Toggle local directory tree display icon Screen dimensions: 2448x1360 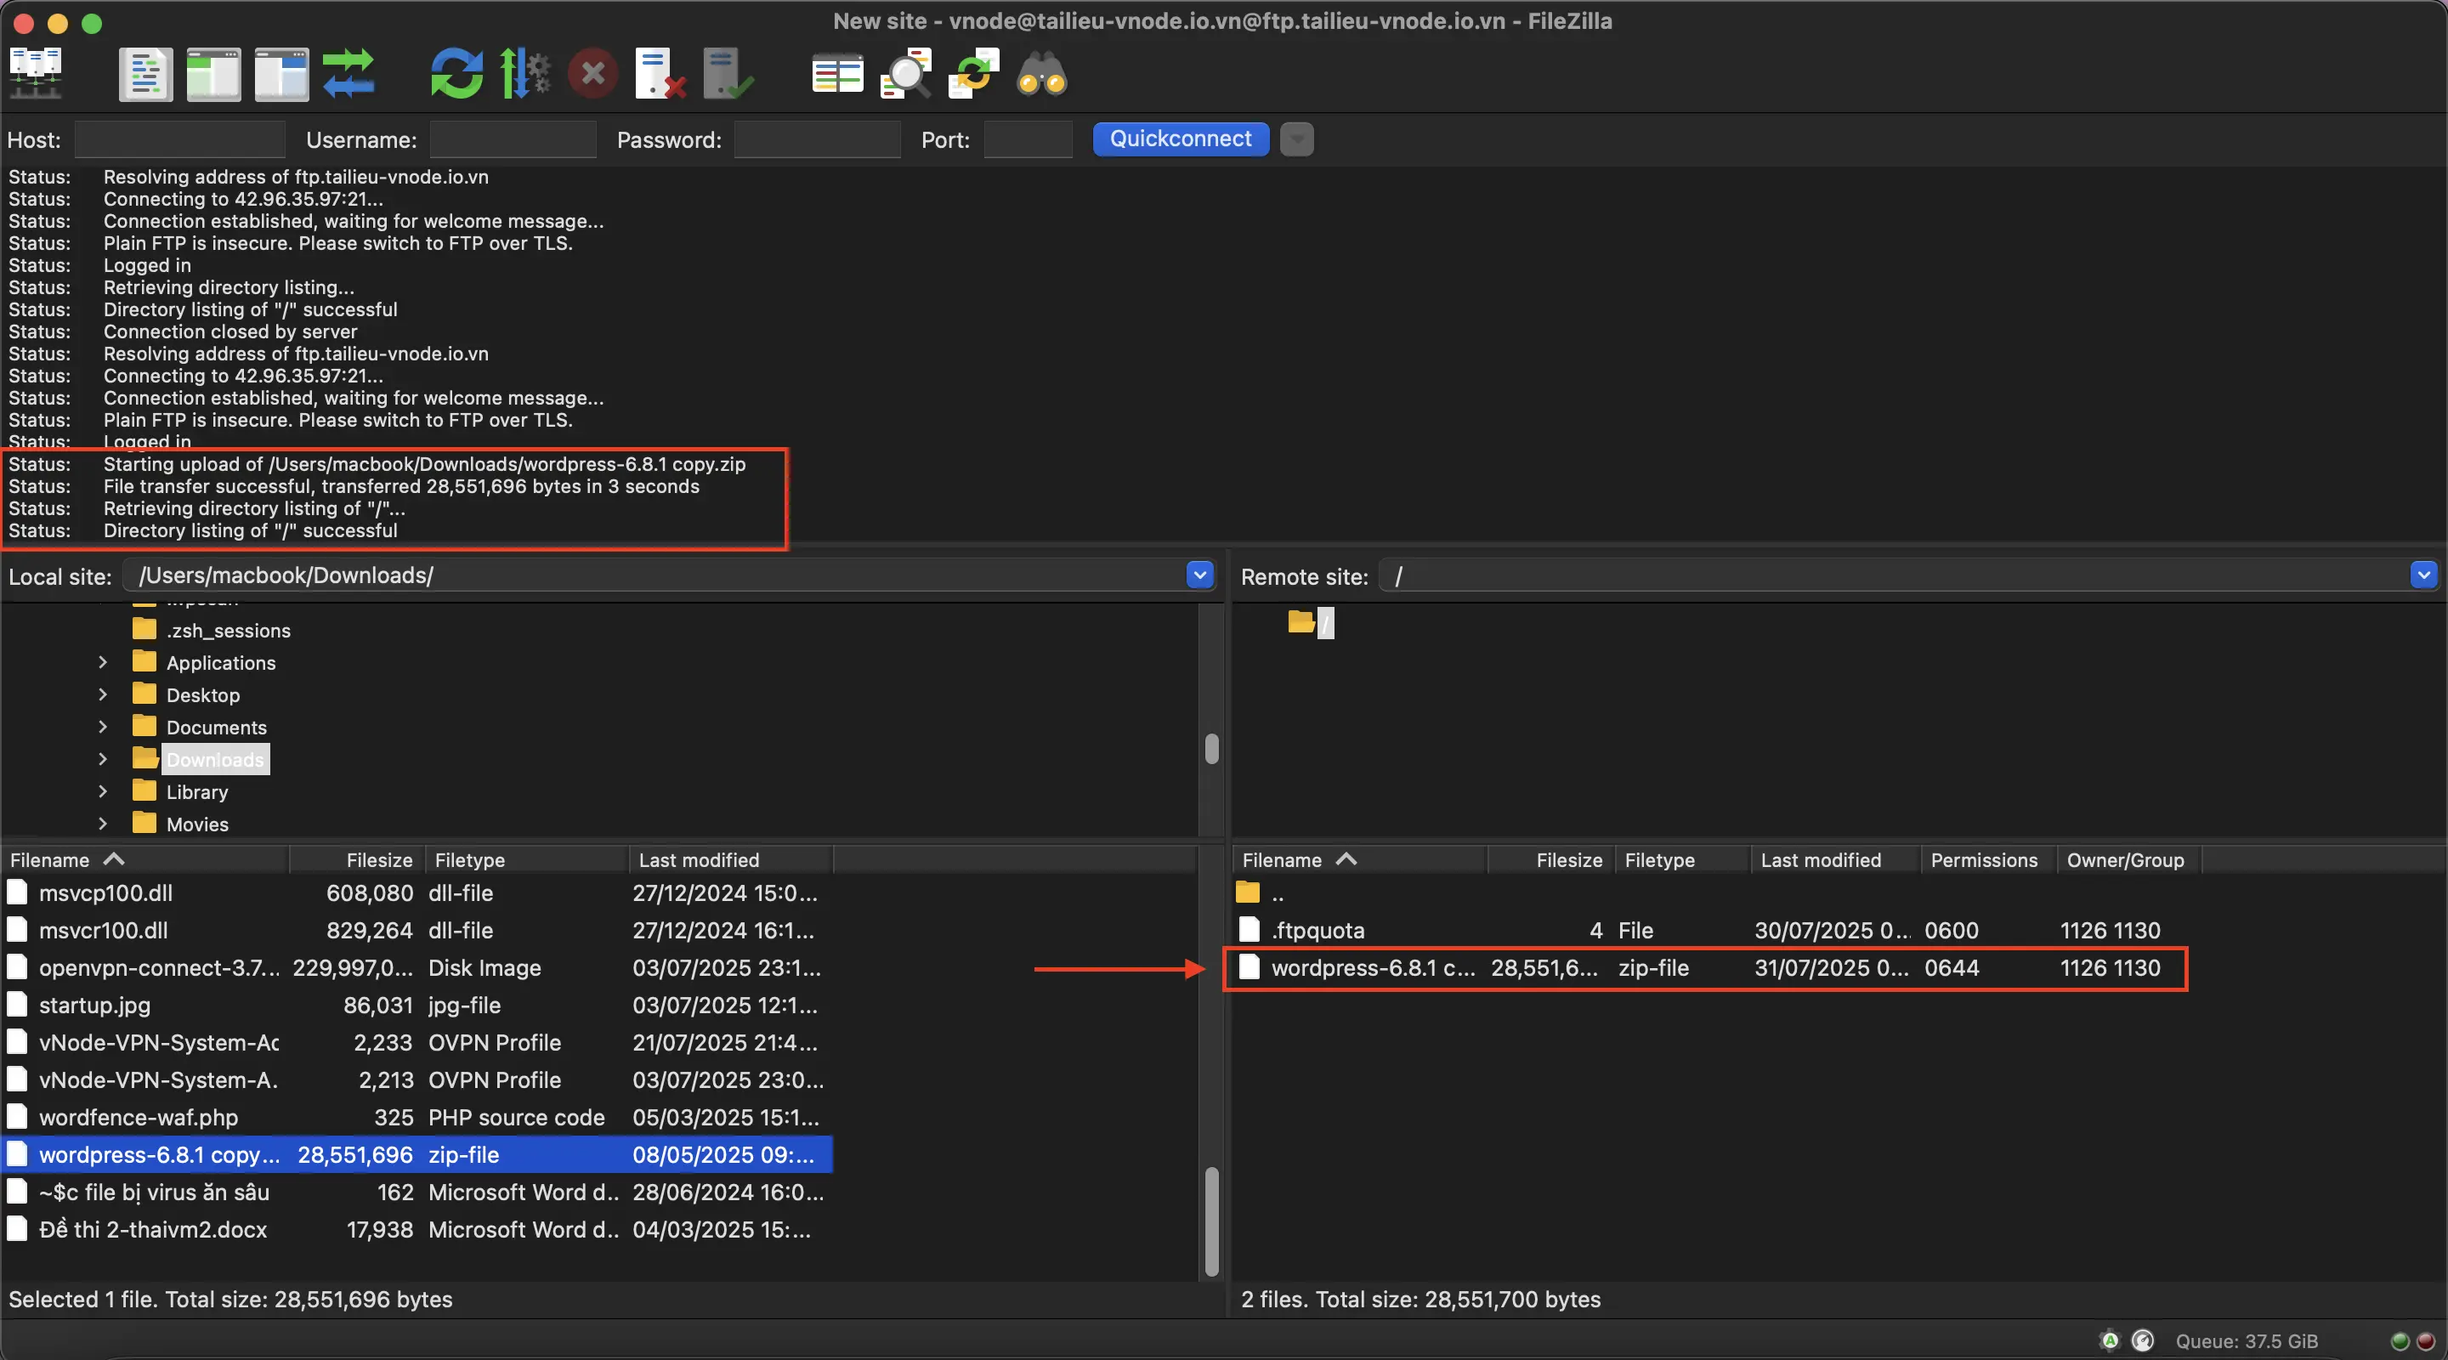tap(214, 74)
